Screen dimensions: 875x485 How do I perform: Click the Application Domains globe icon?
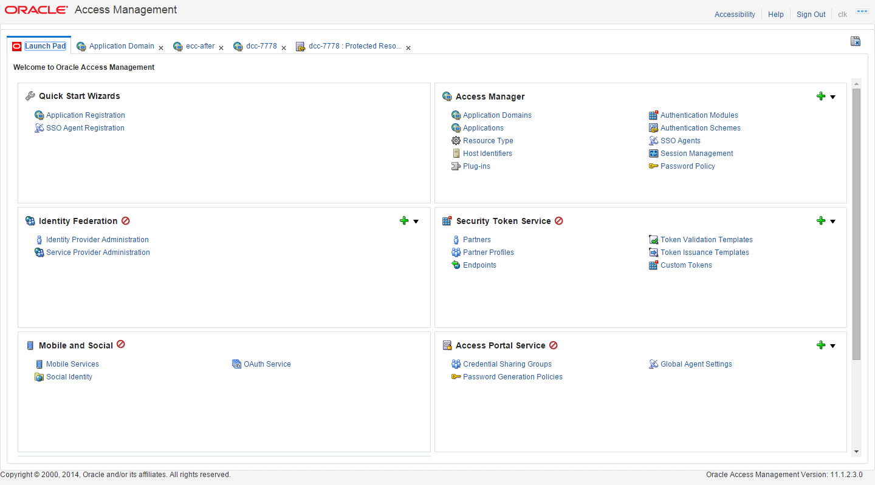pos(456,115)
